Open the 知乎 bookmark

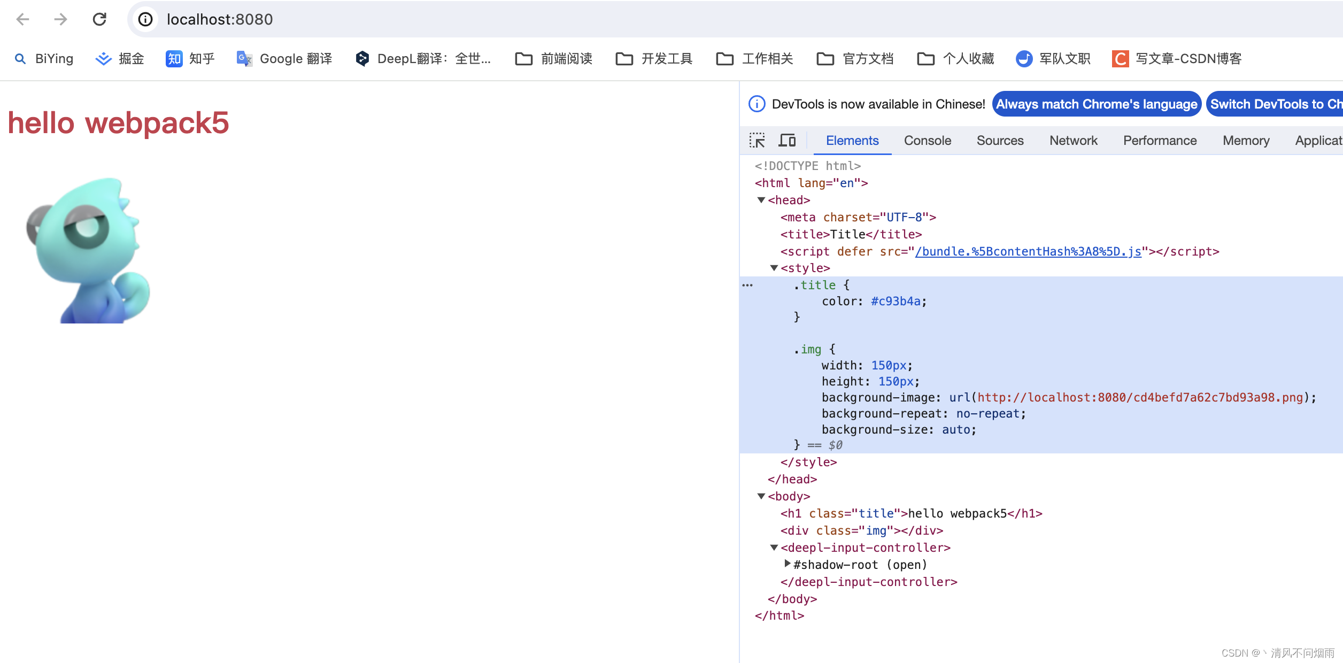click(190, 59)
